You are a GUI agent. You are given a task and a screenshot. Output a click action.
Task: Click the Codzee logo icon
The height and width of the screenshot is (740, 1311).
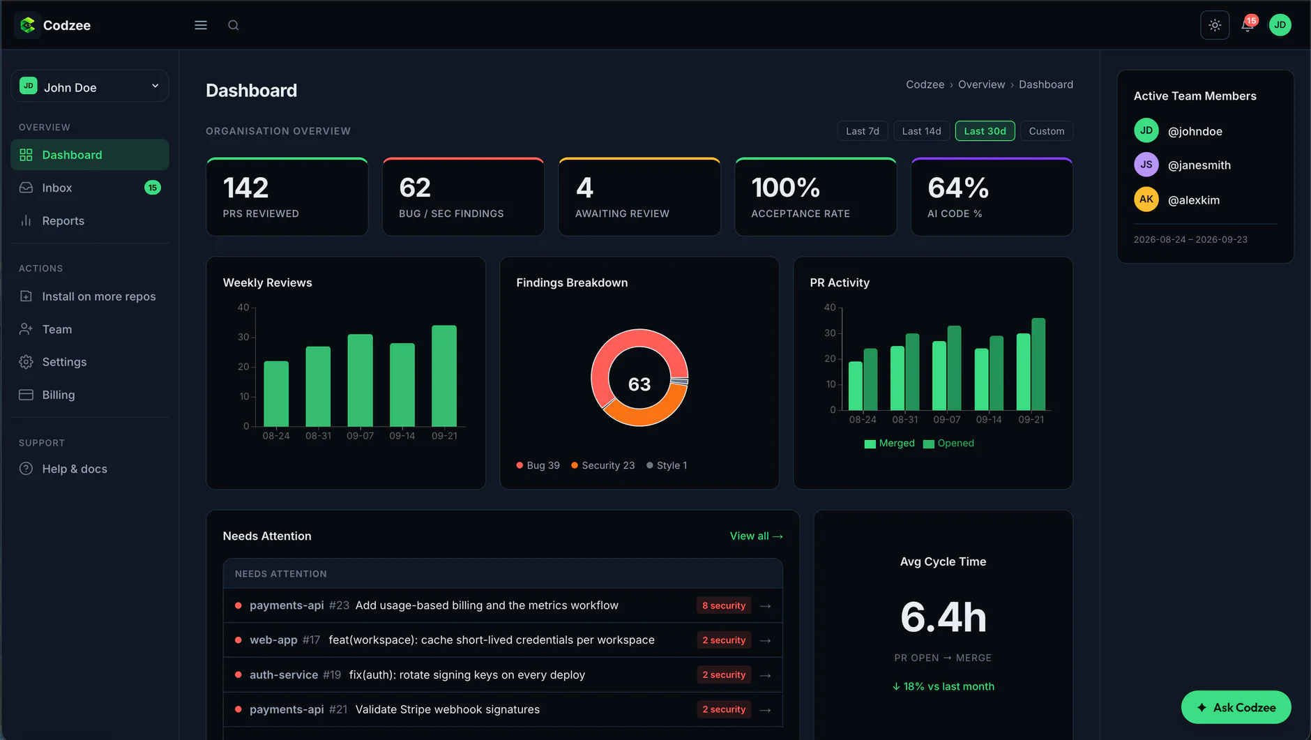pyautogui.click(x=27, y=25)
